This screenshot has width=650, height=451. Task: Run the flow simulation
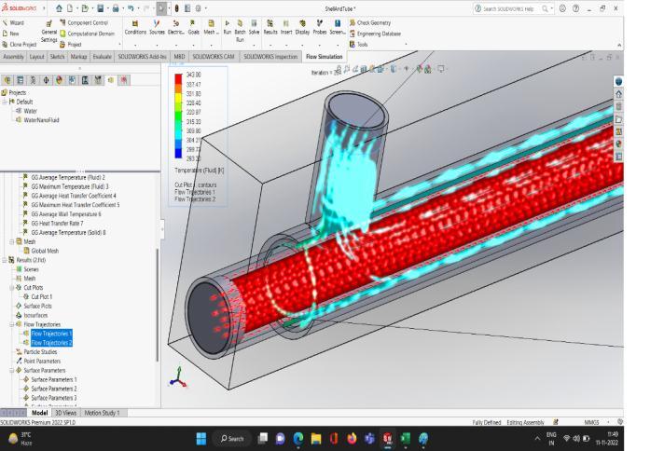(x=228, y=27)
